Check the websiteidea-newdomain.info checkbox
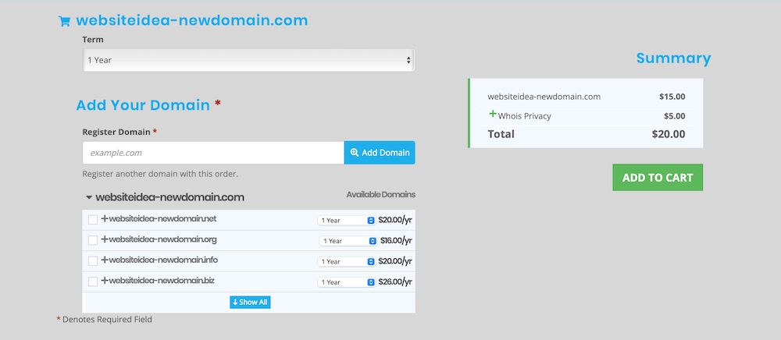This screenshot has width=781, height=340. [93, 261]
